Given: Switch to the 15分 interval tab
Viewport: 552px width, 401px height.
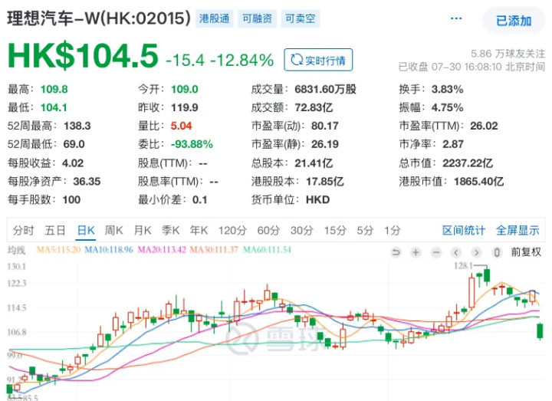Looking at the screenshot, I should coord(335,231).
